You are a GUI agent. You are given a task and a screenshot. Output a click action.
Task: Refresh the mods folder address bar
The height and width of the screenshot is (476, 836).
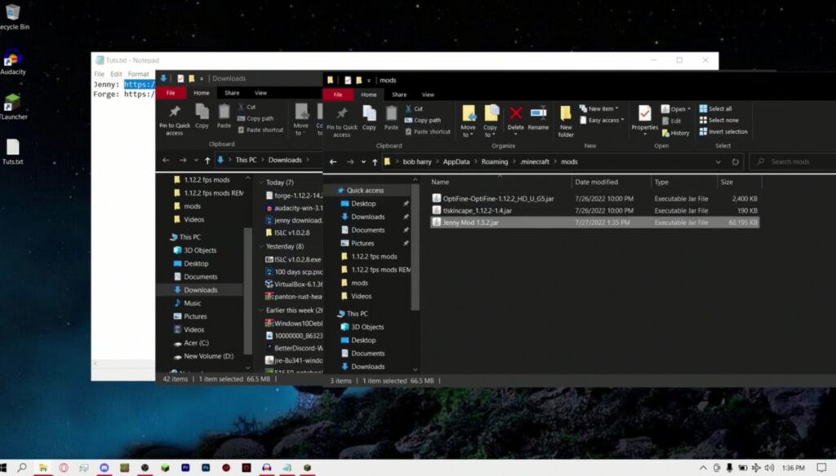(x=736, y=162)
